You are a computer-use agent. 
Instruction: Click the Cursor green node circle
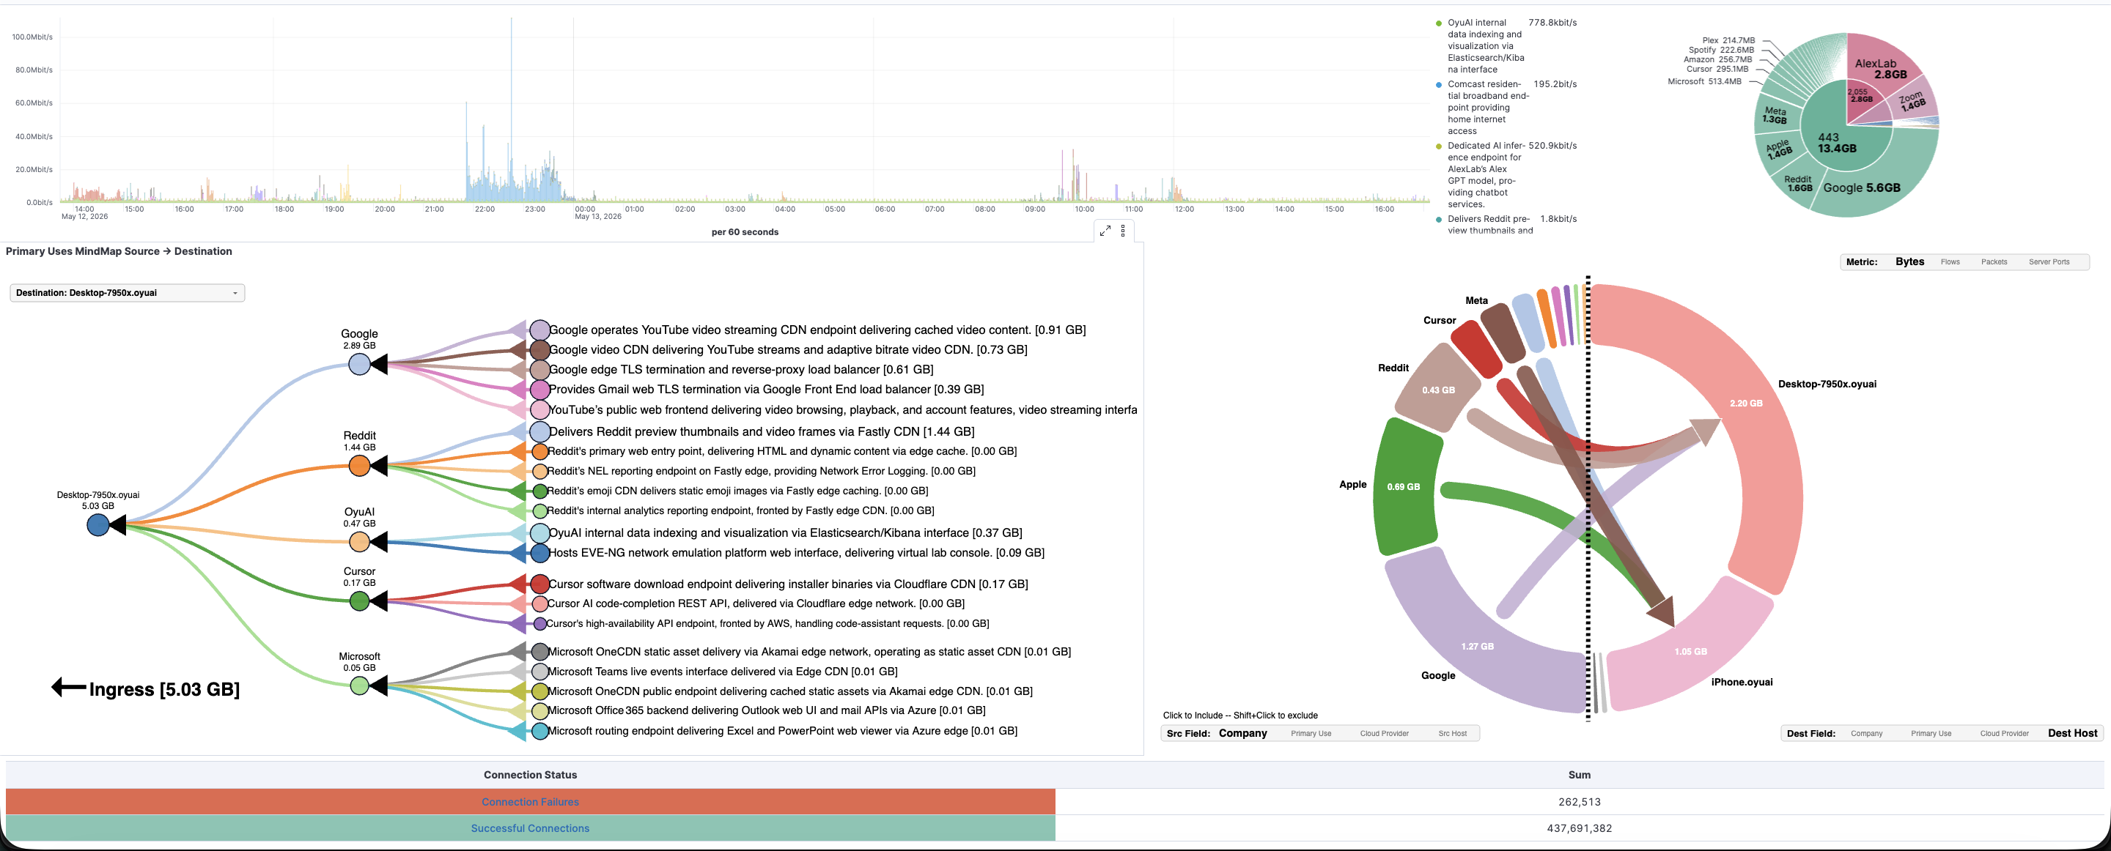(x=359, y=601)
